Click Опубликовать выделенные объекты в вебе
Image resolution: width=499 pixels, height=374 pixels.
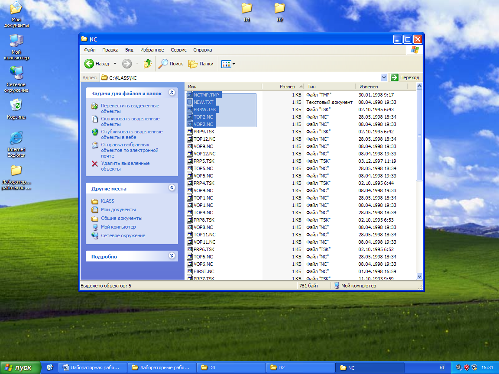(132, 135)
